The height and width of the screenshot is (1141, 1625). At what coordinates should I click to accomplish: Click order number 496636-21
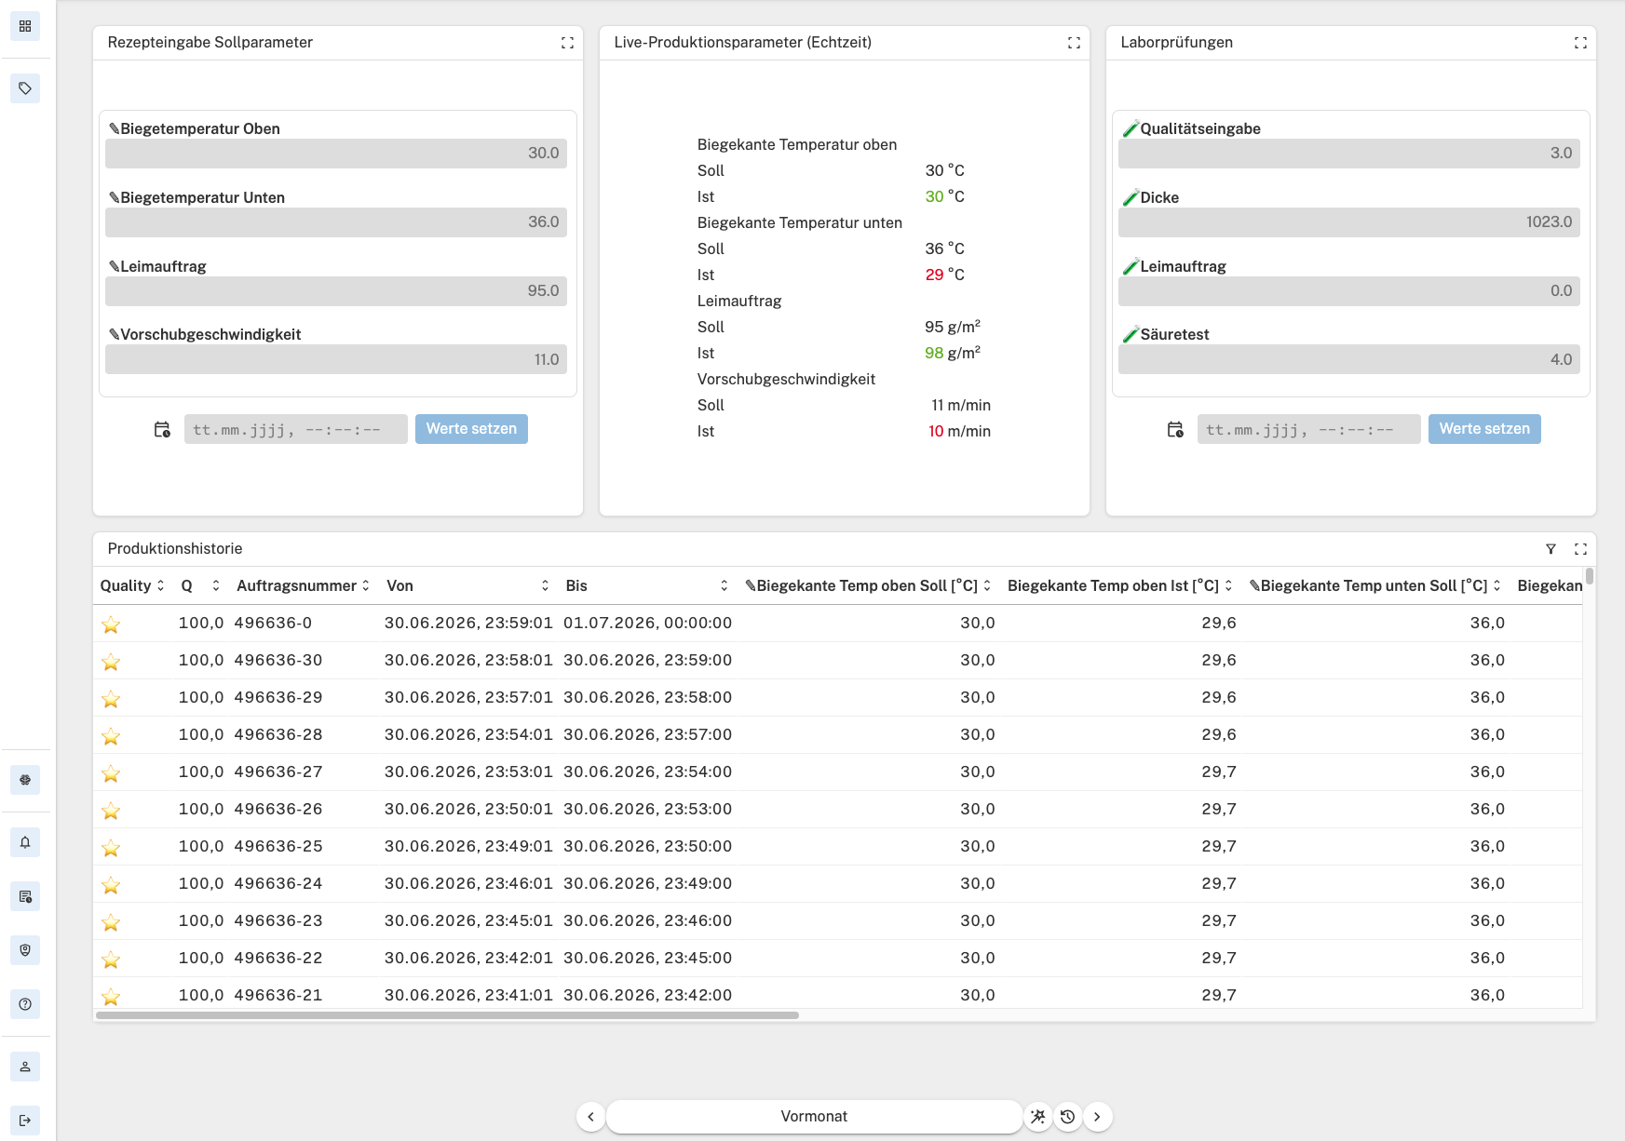point(278,995)
